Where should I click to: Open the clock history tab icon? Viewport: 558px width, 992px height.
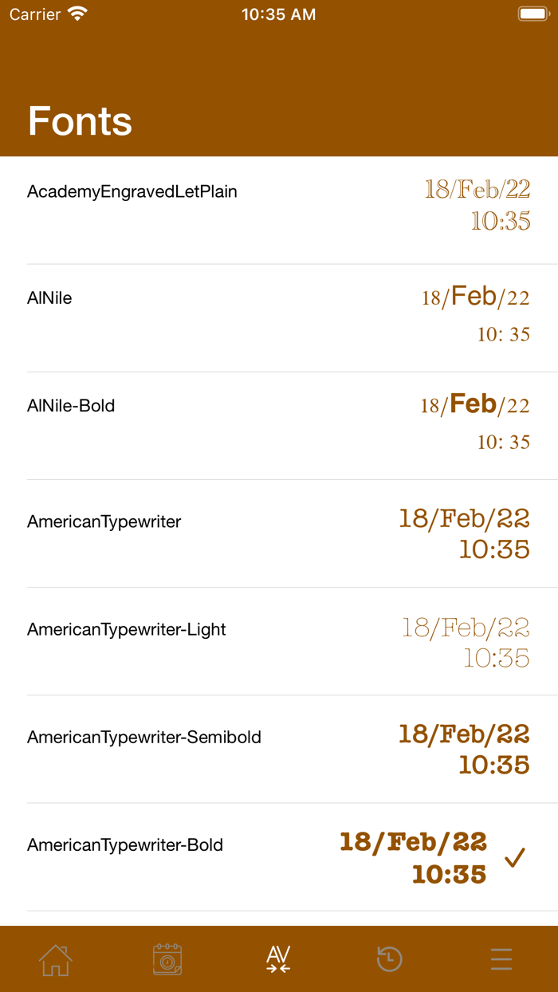390,959
